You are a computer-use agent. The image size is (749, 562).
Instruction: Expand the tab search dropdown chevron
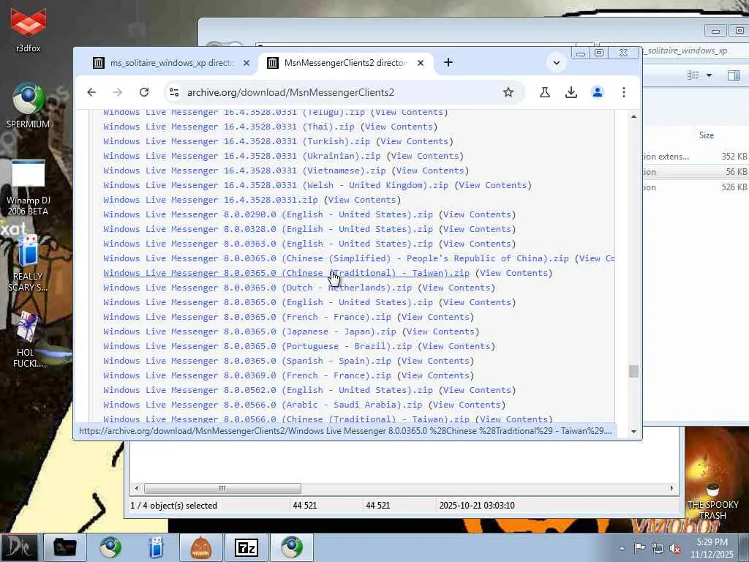pyautogui.click(x=557, y=63)
